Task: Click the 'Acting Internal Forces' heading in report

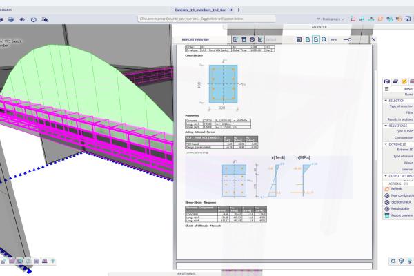Action: (200, 132)
